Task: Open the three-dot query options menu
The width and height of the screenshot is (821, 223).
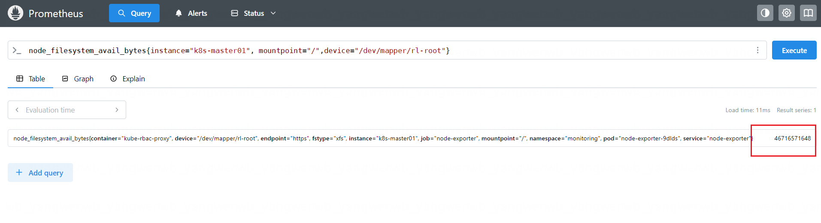Action: [757, 51]
